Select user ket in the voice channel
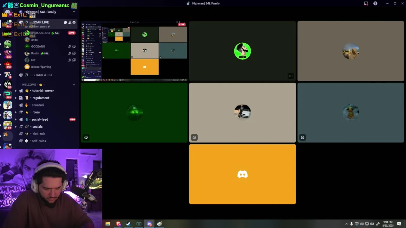The width and height of the screenshot is (406, 228). click(x=33, y=60)
